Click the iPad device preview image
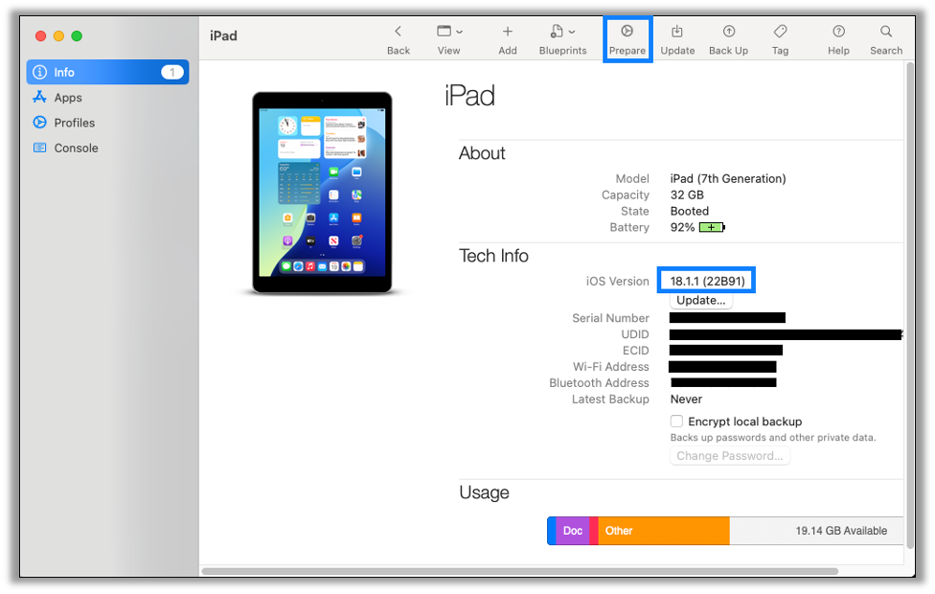This screenshot has height=594, width=935. [323, 190]
